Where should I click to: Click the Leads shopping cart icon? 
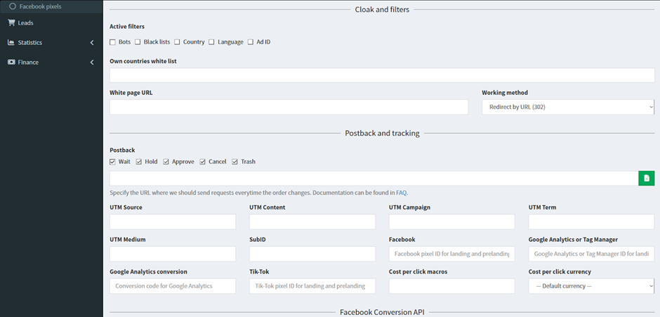pos(11,22)
